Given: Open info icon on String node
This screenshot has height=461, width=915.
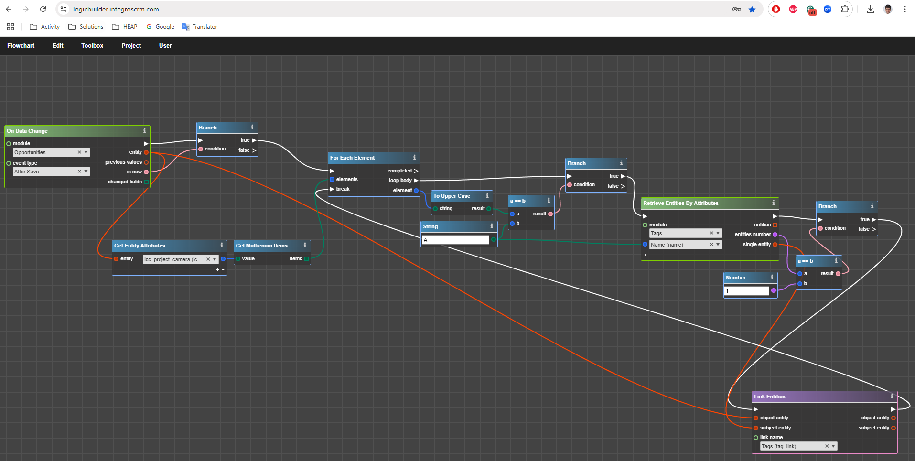Looking at the screenshot, I should pos(492,226).
